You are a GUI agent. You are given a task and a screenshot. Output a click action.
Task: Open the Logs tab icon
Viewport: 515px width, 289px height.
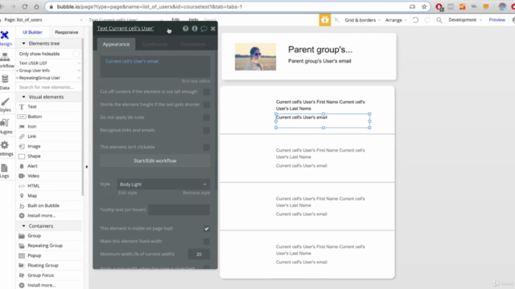(x=5, y=171)
